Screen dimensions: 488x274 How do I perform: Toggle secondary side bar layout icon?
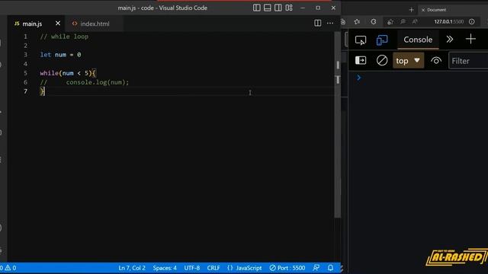(278, 8)
